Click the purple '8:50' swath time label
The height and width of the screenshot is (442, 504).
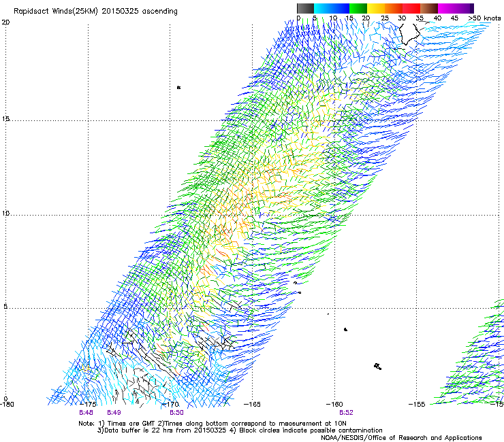pos(177,413)
